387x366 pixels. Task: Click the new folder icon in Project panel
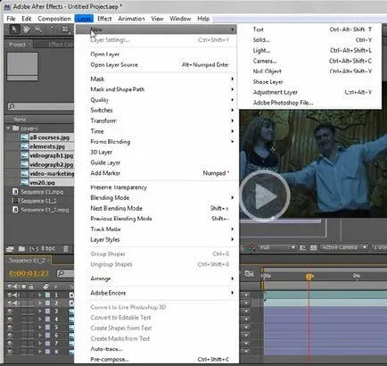tap(21, 248)
